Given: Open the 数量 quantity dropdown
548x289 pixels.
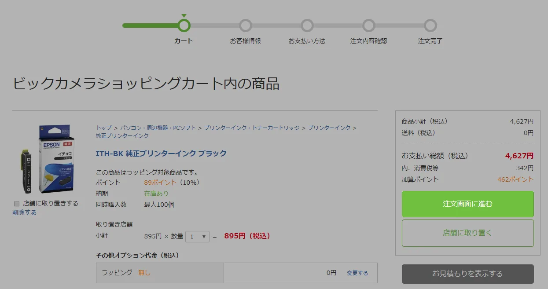Looking at the screenshot, I should point(197,236).
